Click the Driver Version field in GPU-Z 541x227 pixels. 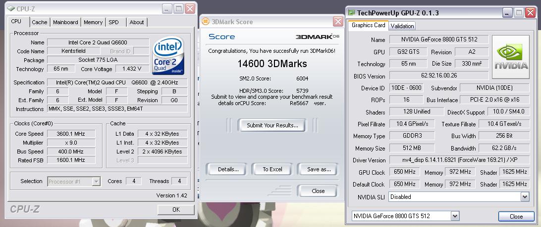459,160
